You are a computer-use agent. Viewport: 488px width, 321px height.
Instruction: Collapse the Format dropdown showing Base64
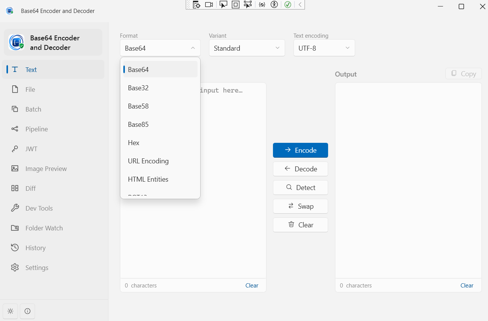coord(160,48)
